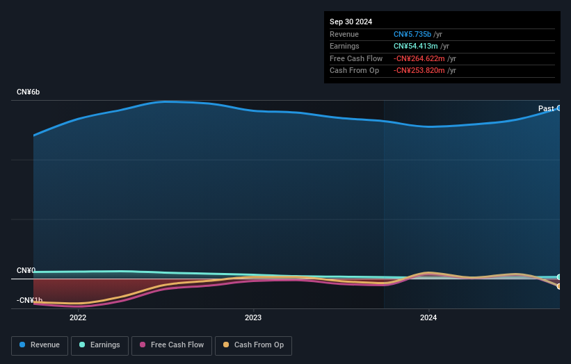Click the CN¥5.735b revenue value
The height and width of the screenshot is (364, 571).
[412, 34]
